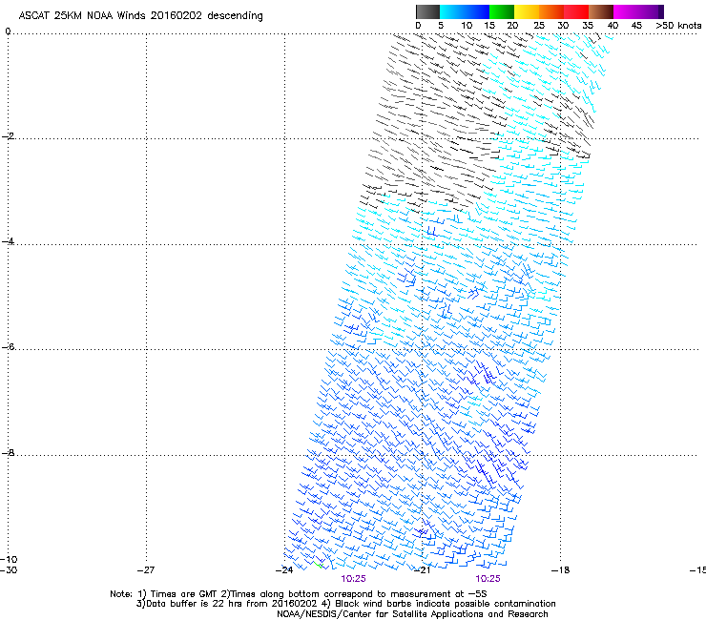Click the '-30' longitude axis label
706x620 pixels.
[x=9, y=570]
